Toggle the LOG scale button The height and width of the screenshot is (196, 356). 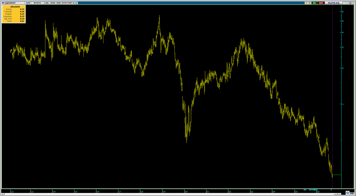tap(46, 3)
